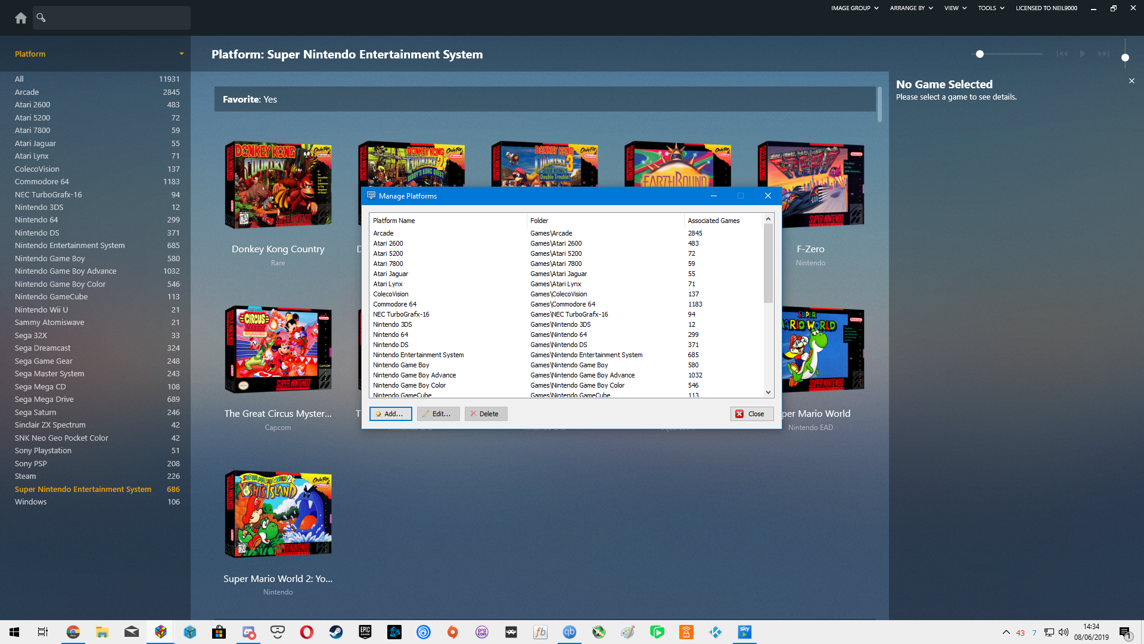Viewport: 1144px width, 644px height.
Task: Select Atari Jaguar in sidebar
Action: click(97, 143)
